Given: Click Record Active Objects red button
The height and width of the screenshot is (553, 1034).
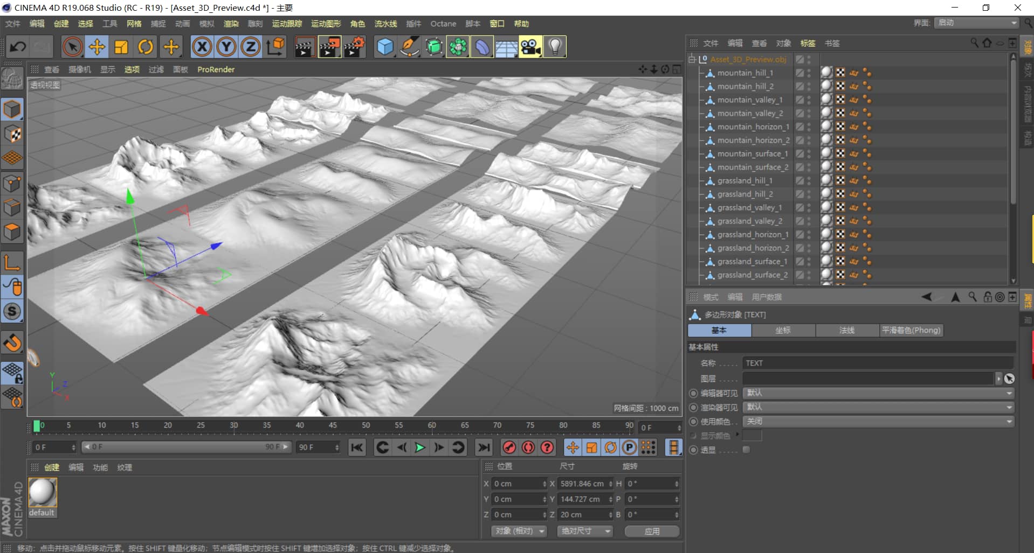Looking at the screenshot, I should [509, 447].
